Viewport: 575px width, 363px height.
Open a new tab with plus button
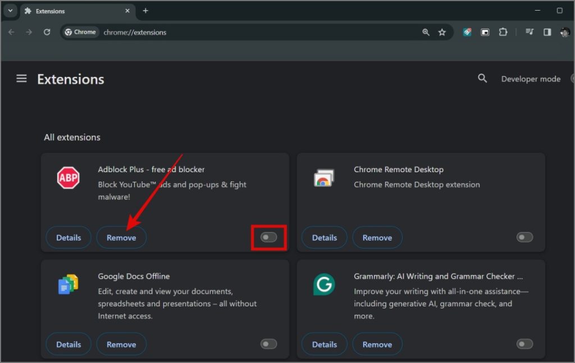point(145,11)
